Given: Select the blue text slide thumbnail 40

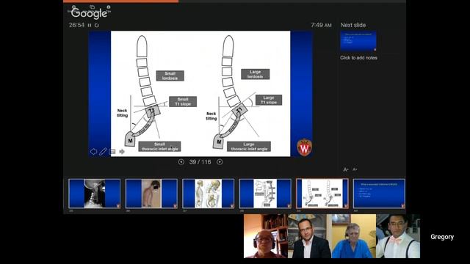Looking at the screenshot, I should click(x=379, y=194).
